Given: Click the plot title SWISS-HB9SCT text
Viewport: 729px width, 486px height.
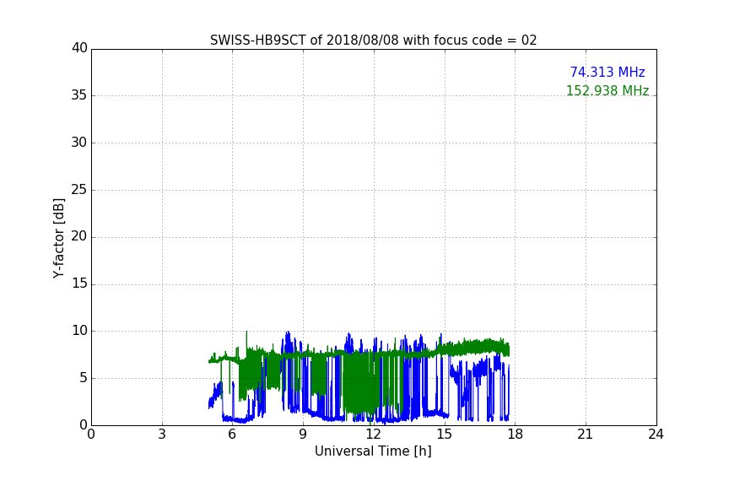Looking at the screenshot, I should coord(373,40).
